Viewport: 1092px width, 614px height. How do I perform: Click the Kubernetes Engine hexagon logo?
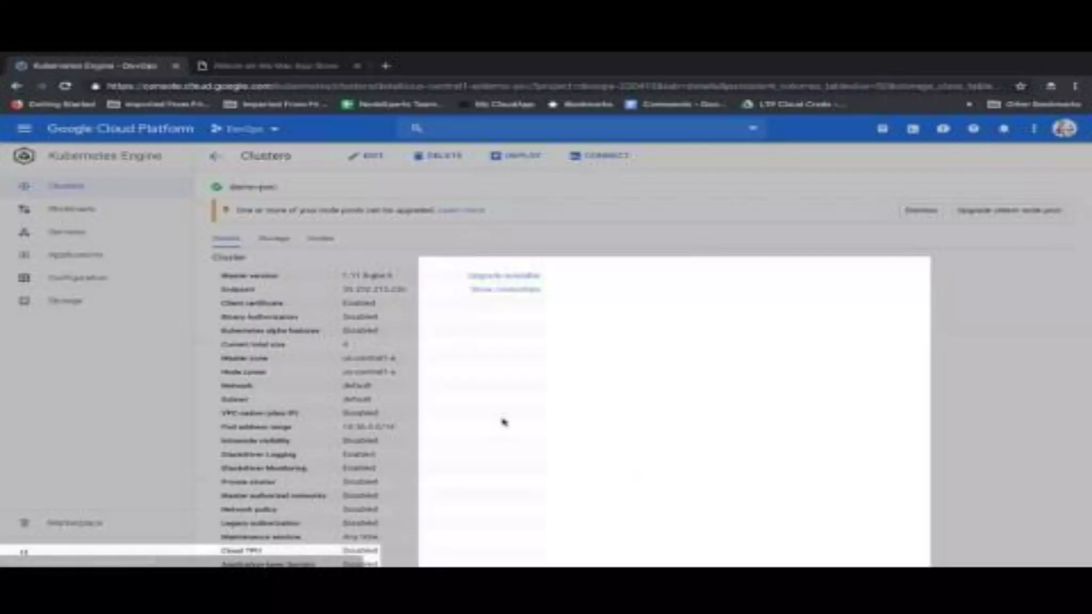coord(24,156)
